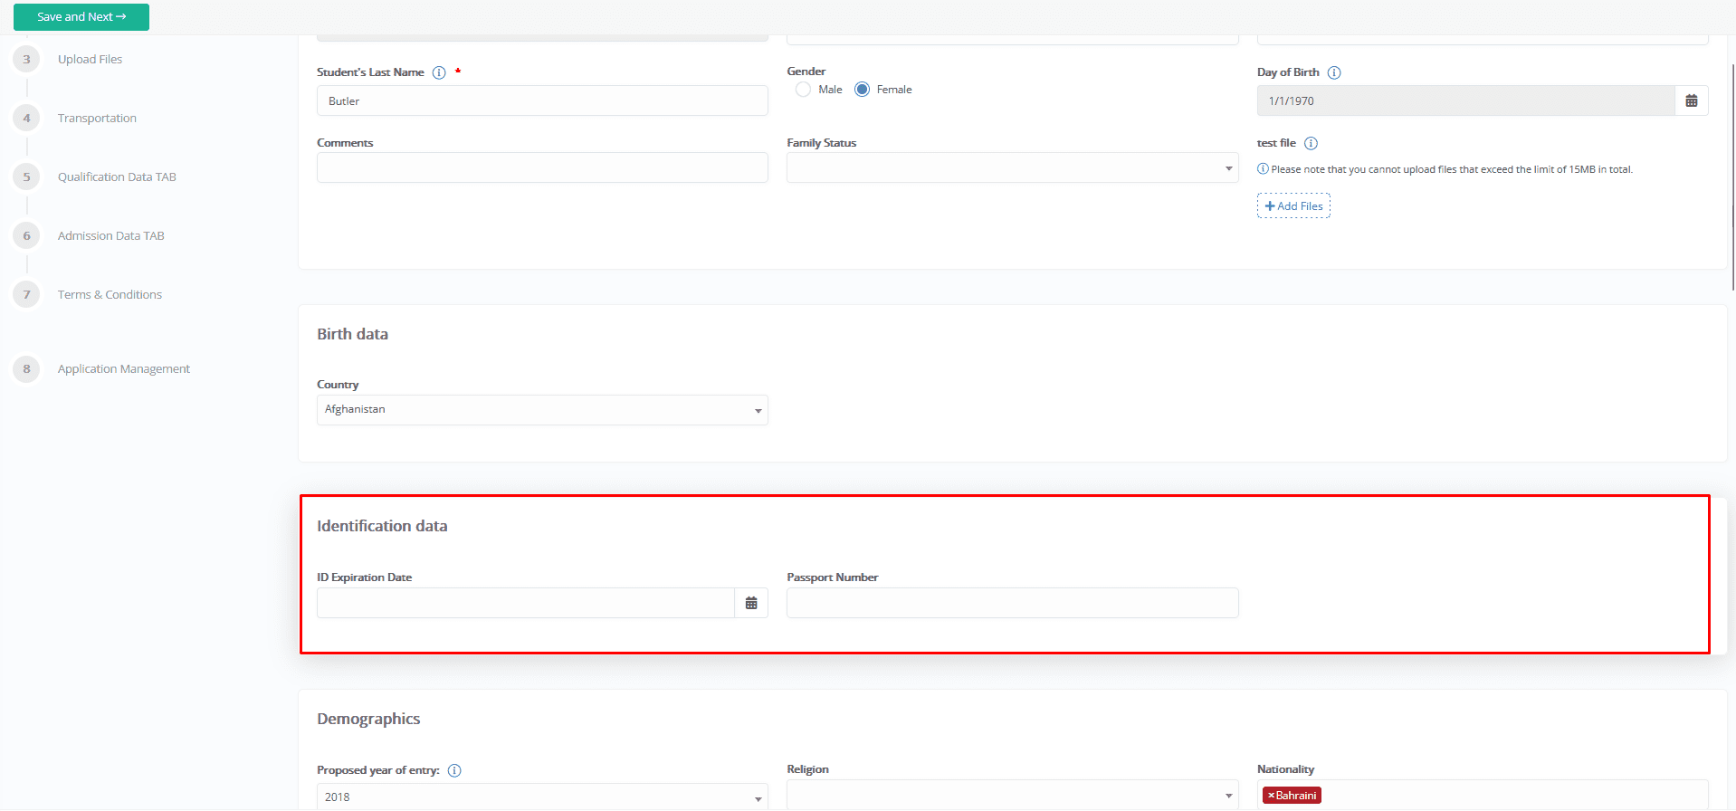Click info icon beside Proposed year of entry

[x=454, y=770]
